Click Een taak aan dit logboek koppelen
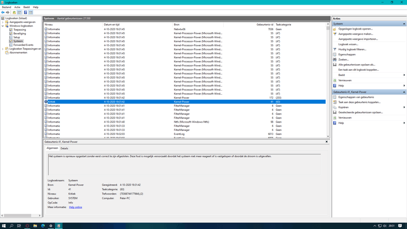 tap(359, 70)
